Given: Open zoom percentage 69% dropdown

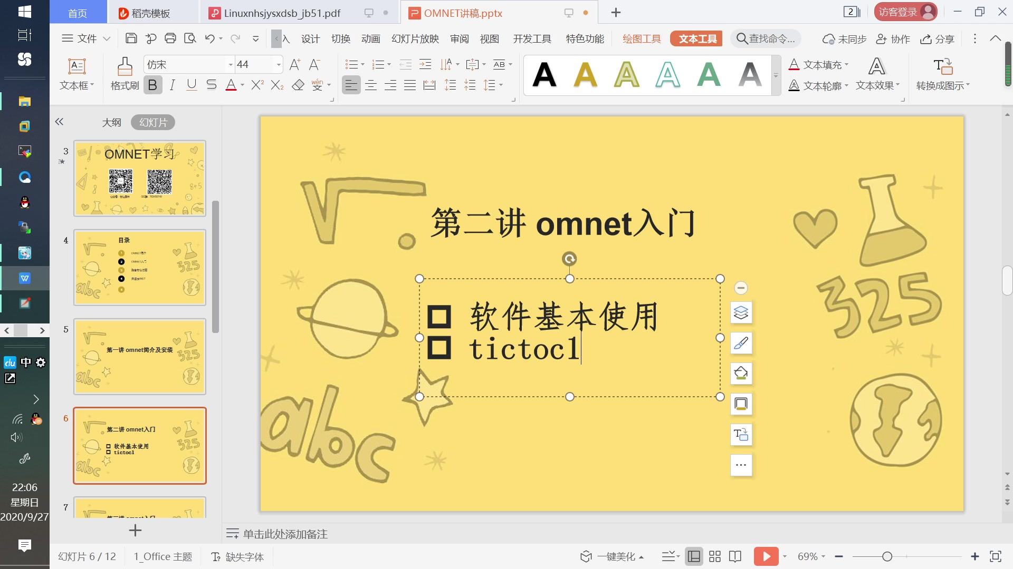Looking at the screenshot, I should coord(823,556).
